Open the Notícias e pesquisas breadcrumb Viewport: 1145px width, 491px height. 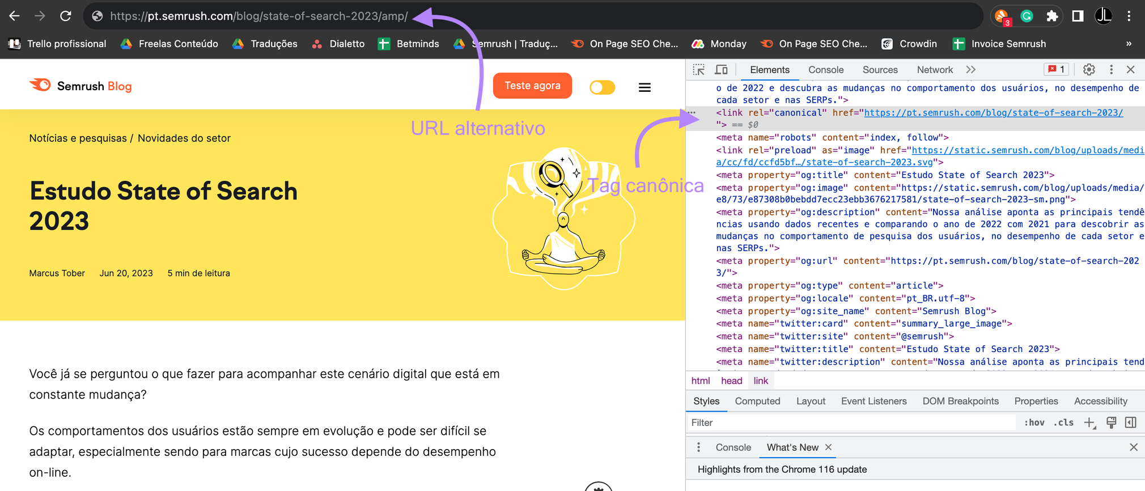[x=78, y=138]
